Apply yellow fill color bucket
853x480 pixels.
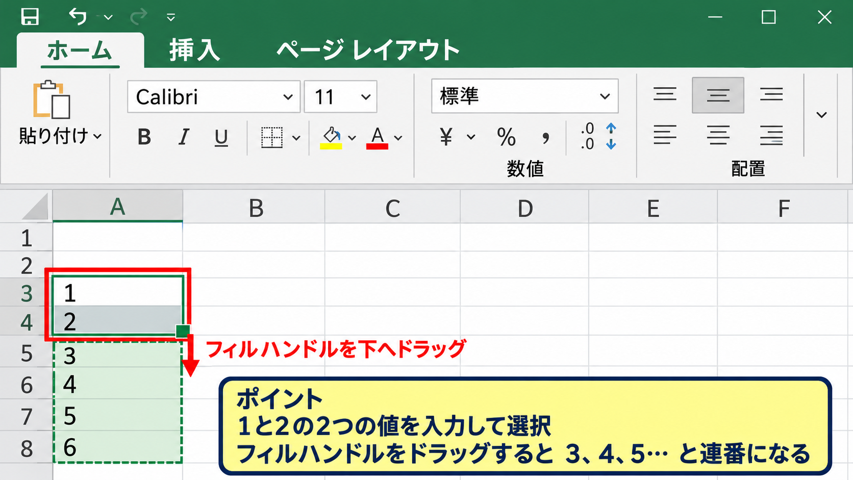pyautogui.click(x=331, y=137)
